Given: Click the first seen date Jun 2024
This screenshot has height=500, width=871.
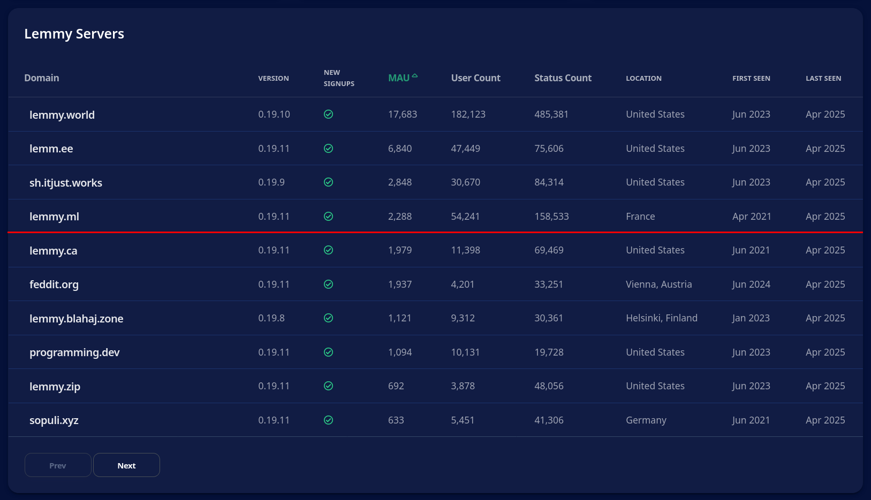Looking at the screenshot, I should (752, 284).
